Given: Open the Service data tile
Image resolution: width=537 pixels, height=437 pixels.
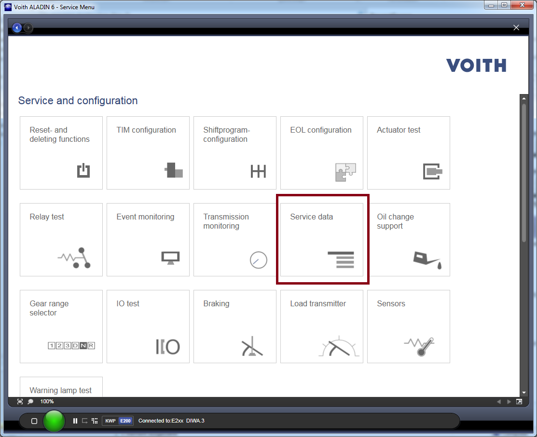Looking at the screenshot, I should 322,240.
